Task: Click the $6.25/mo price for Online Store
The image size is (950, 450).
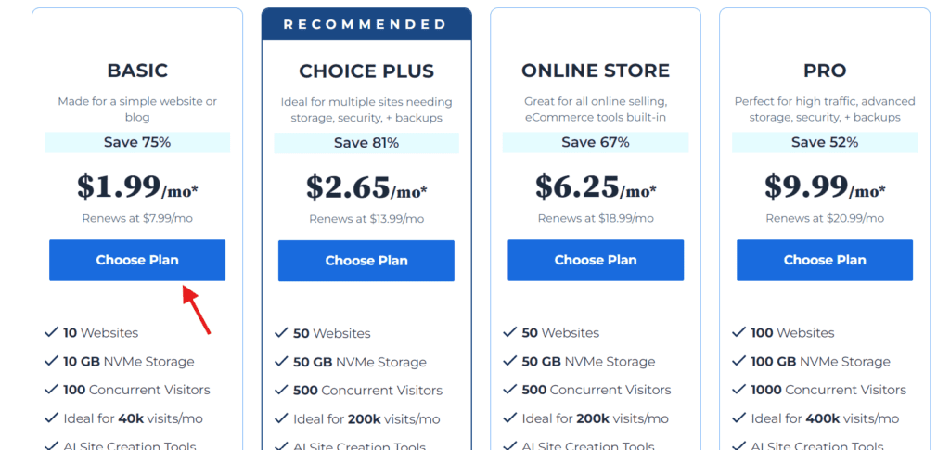Action: (x=596, y=187)
